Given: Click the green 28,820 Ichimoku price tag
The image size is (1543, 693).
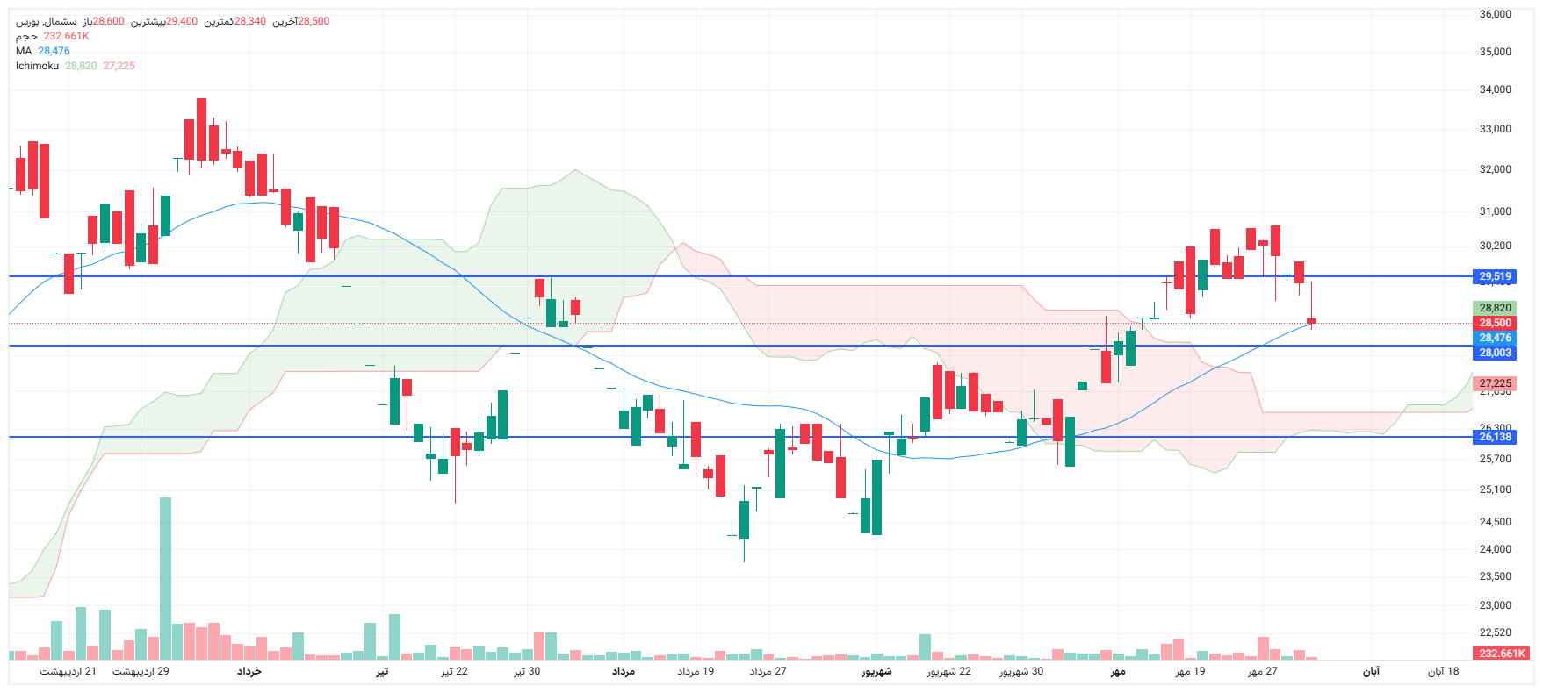Looking at the screenshot, I should pos(1495,308).
